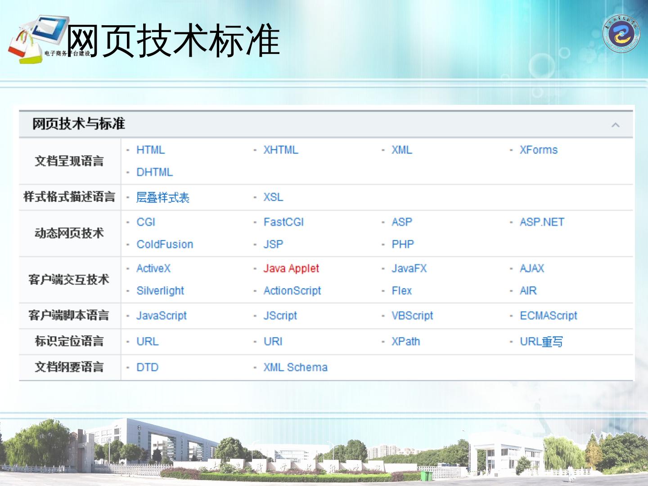Select the ActionScript link
This screenshot has height=486, width=648.
(x=292, y=291)
